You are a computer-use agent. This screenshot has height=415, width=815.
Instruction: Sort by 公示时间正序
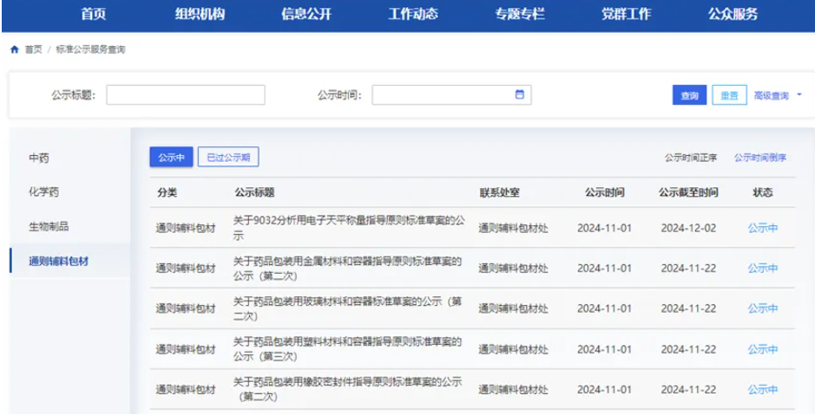(x=691, y=158)
